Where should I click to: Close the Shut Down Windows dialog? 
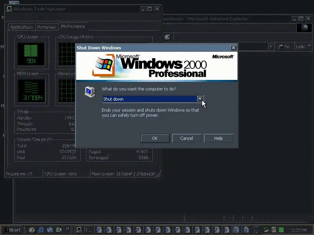233,48
